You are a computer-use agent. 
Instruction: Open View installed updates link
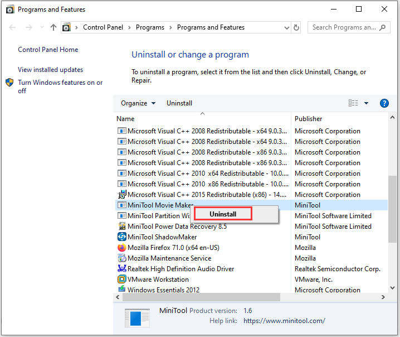(50, 70)
